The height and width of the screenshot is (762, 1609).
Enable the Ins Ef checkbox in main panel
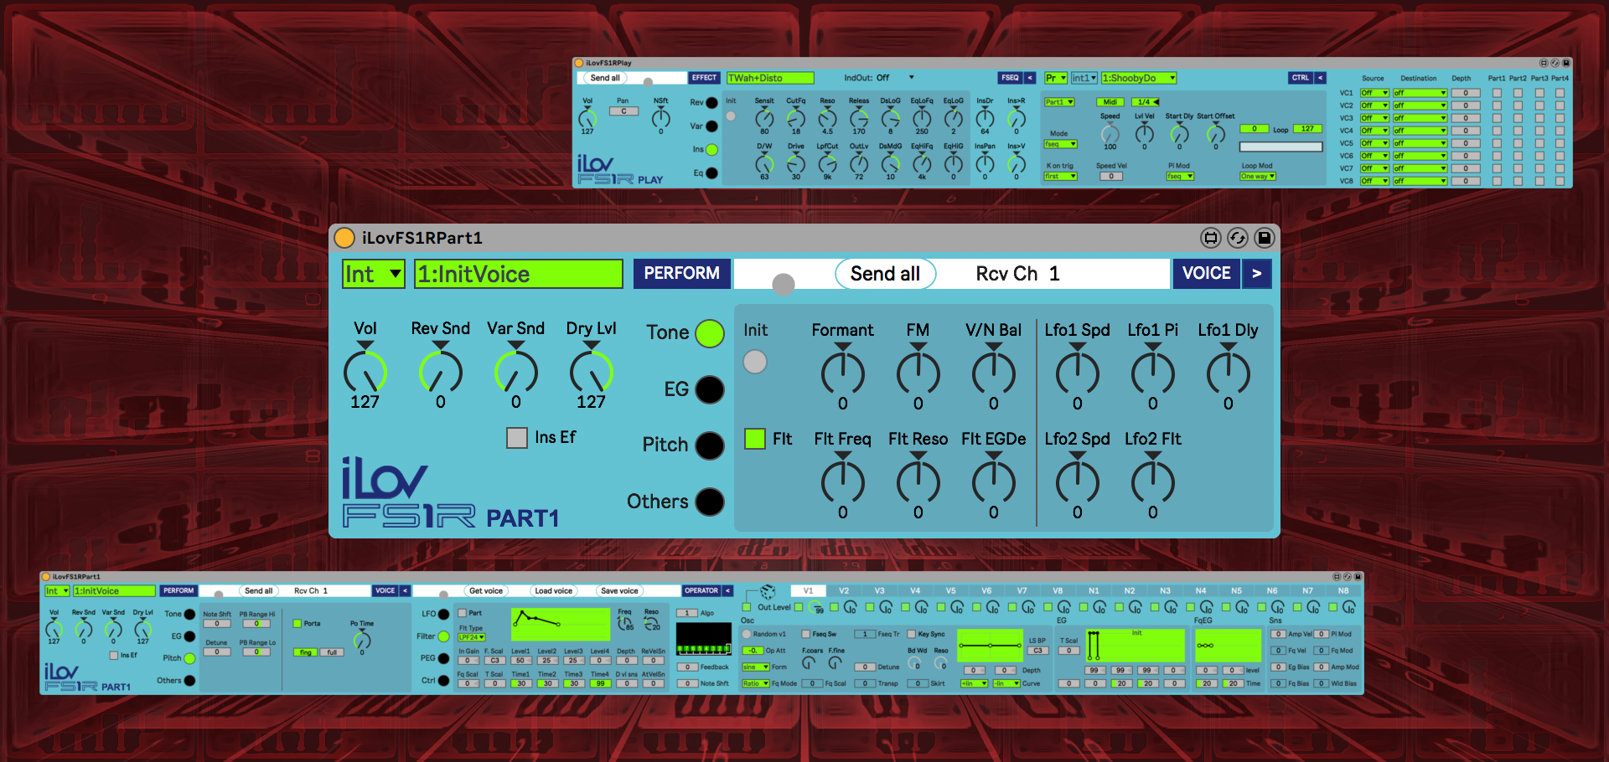tap(517, 438)
